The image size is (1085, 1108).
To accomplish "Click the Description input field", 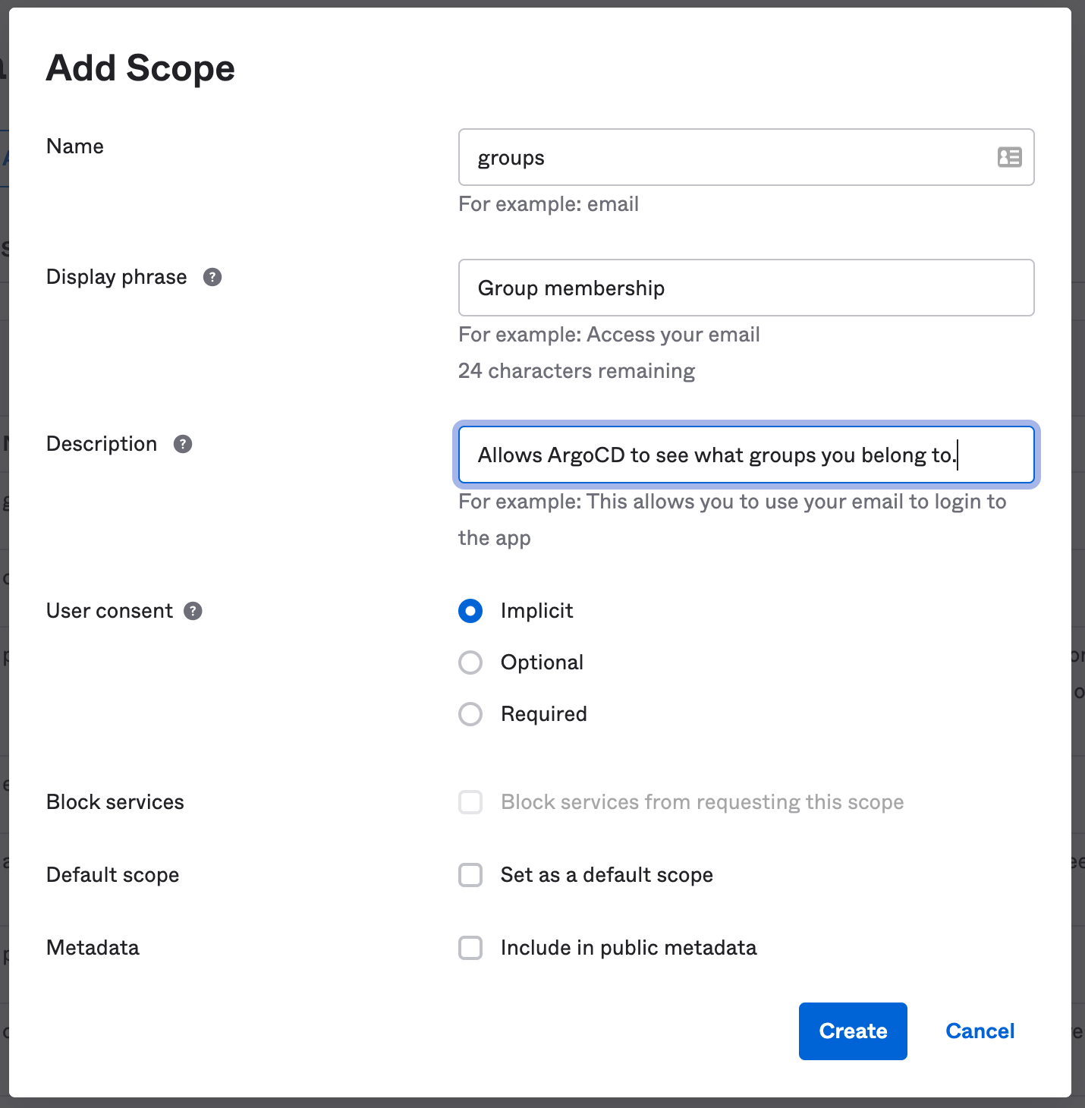I will click(746, 455).
